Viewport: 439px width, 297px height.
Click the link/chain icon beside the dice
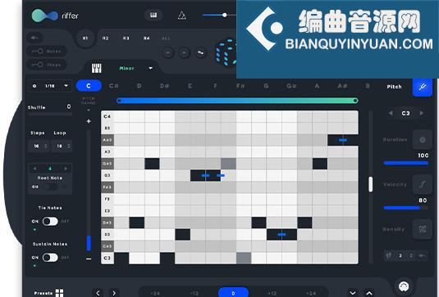[201, 52]
